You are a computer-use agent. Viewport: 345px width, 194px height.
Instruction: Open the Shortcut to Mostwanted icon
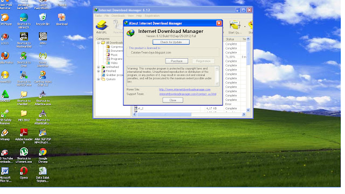[24, 37]
